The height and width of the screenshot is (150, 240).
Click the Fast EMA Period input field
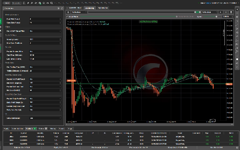pos(45,19)
